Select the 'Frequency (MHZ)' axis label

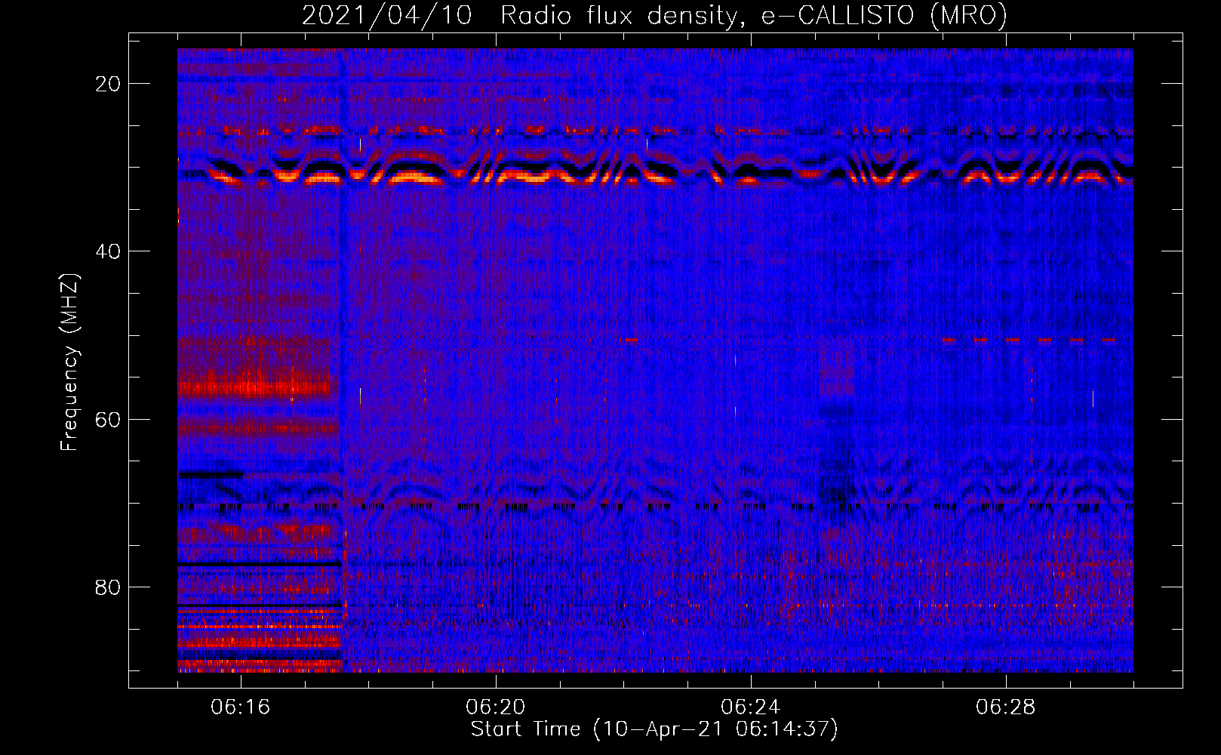click(69, 362)
